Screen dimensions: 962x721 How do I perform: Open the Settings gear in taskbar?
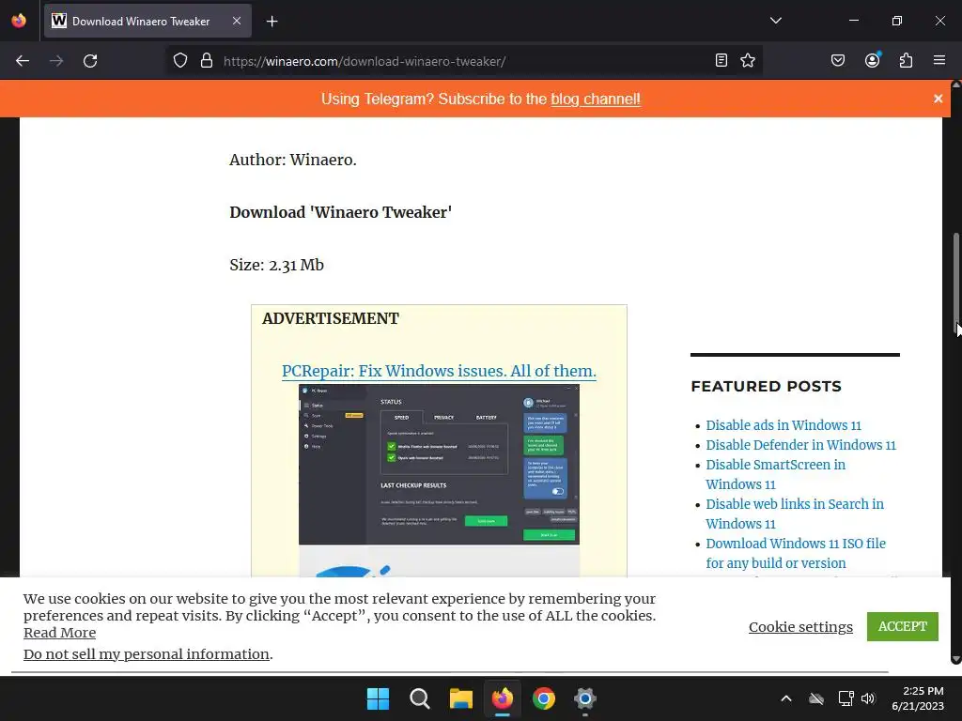(585, 698)
